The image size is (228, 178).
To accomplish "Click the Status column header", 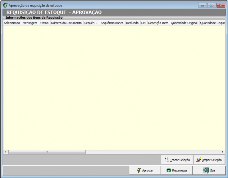I will pyautogui.click(x=44, y=23).
